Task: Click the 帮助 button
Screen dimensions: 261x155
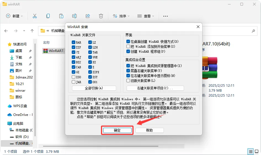Action: click(150, 130)
